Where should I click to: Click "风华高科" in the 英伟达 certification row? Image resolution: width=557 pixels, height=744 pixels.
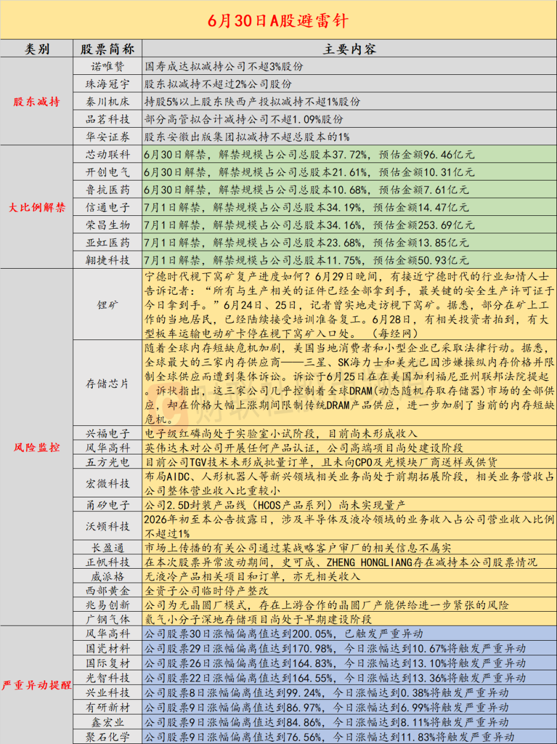tap(108, 448)
